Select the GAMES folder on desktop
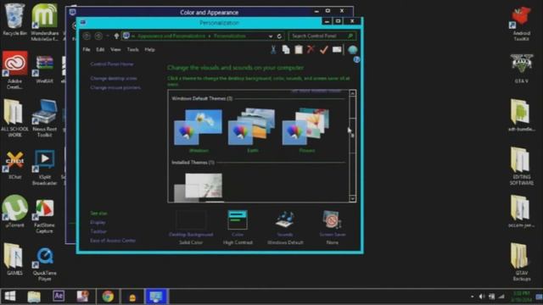Image resolution: width=543 pixels, height=305 pixels. click(14, 259)
